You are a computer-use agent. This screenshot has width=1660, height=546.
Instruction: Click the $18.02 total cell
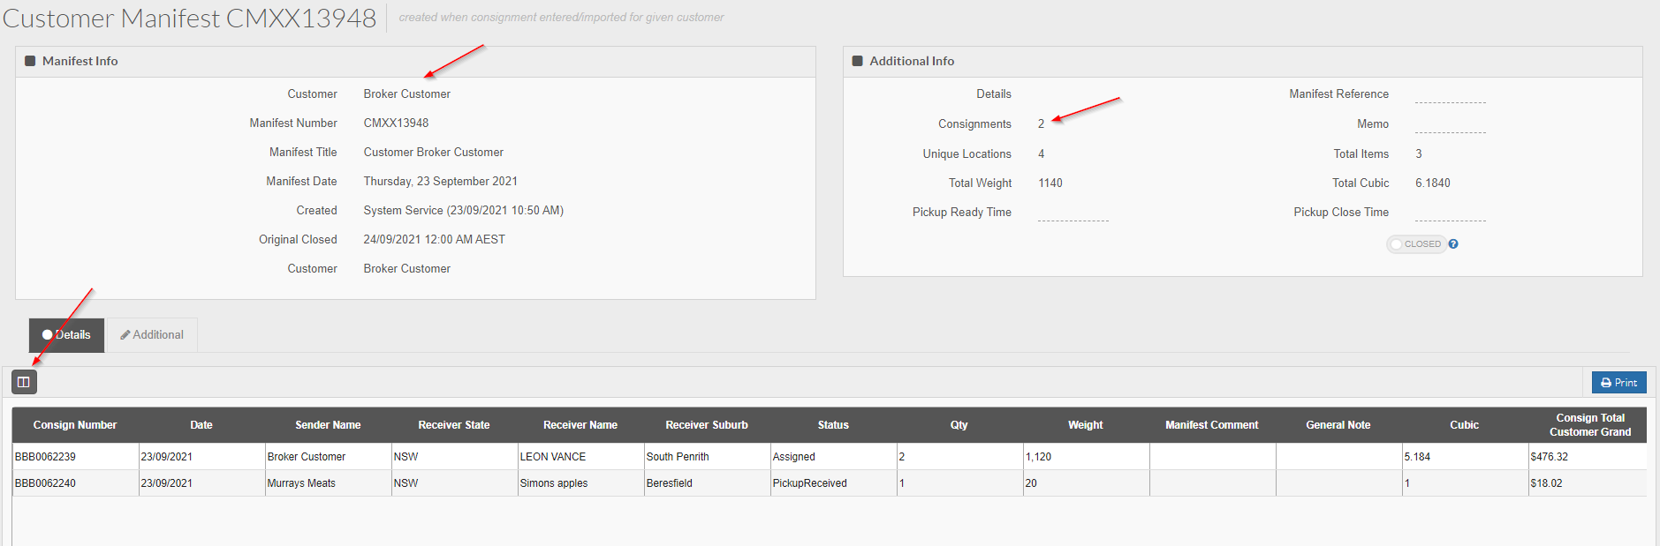[x=1588, y=483]
